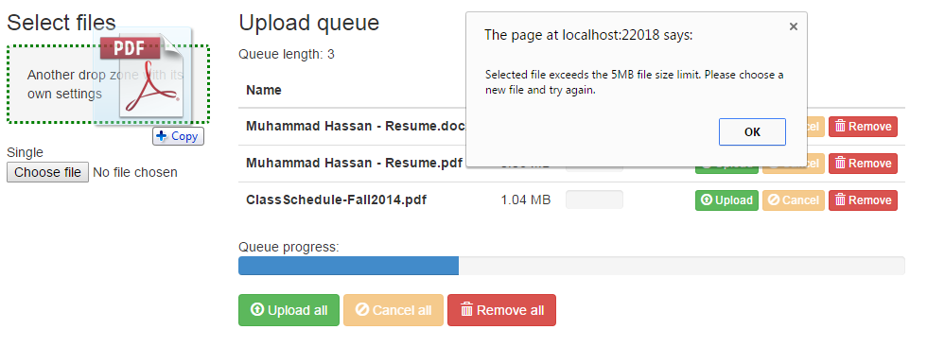The image size is (927, 347).
Task: Click the ban icon in Cancel all
Action: (x=362, y=310)
